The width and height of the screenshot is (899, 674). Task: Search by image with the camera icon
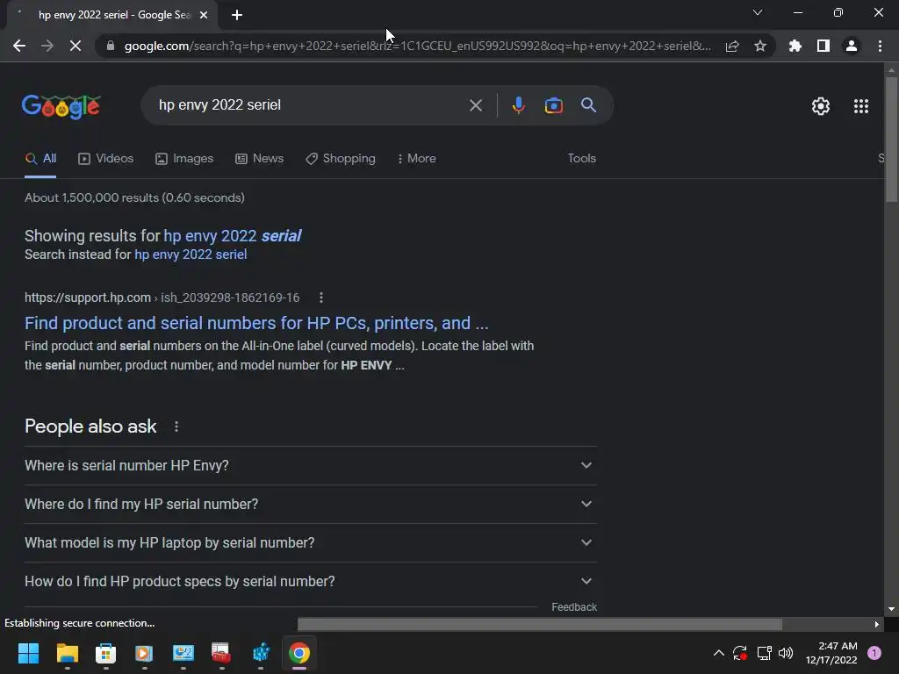553,105
